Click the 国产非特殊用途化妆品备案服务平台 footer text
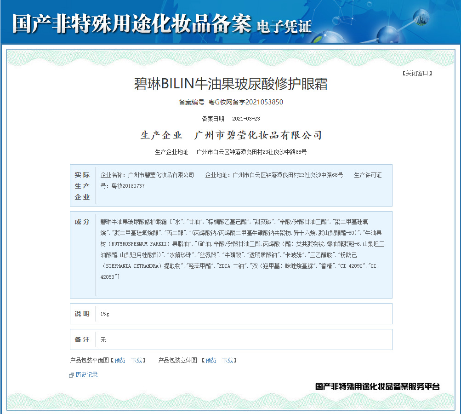This screenshot has width=461, height=414. pos(377,386)
